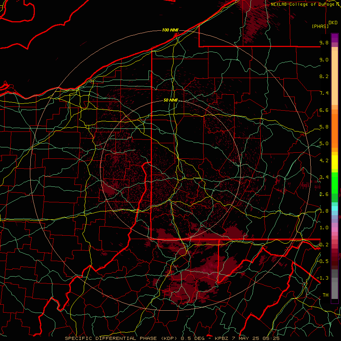Click the 0.2 value on the scale
This screenshot has height=341, width=341.
[x=324, y=245]
